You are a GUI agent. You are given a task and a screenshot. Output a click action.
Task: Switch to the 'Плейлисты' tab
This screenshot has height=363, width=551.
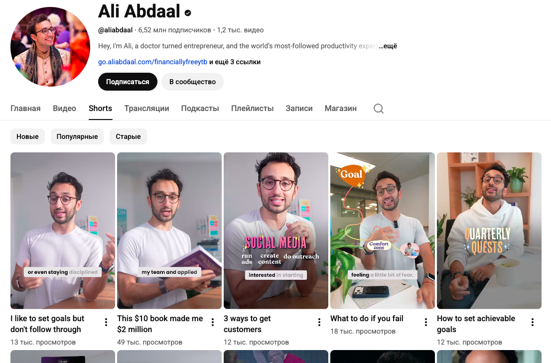[x=252, y=109]
